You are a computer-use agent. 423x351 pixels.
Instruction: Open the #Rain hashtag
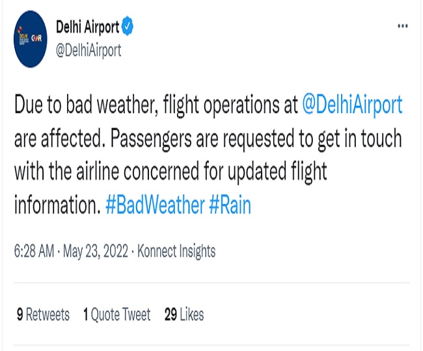click(230, 205)
